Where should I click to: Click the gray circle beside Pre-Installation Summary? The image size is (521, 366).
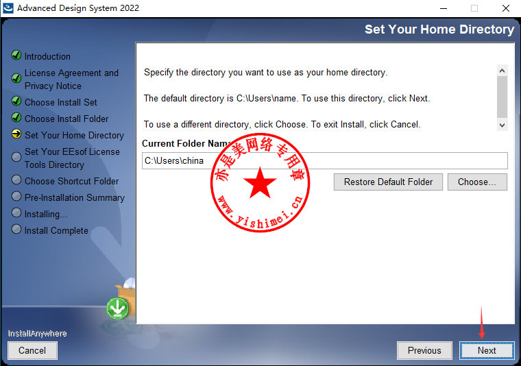pos(16,197)
